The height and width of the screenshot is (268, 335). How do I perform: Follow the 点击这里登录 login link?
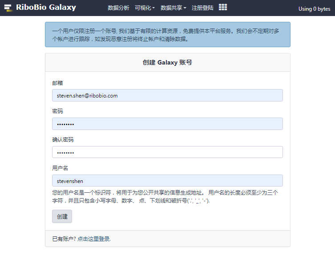coord(94,239)
